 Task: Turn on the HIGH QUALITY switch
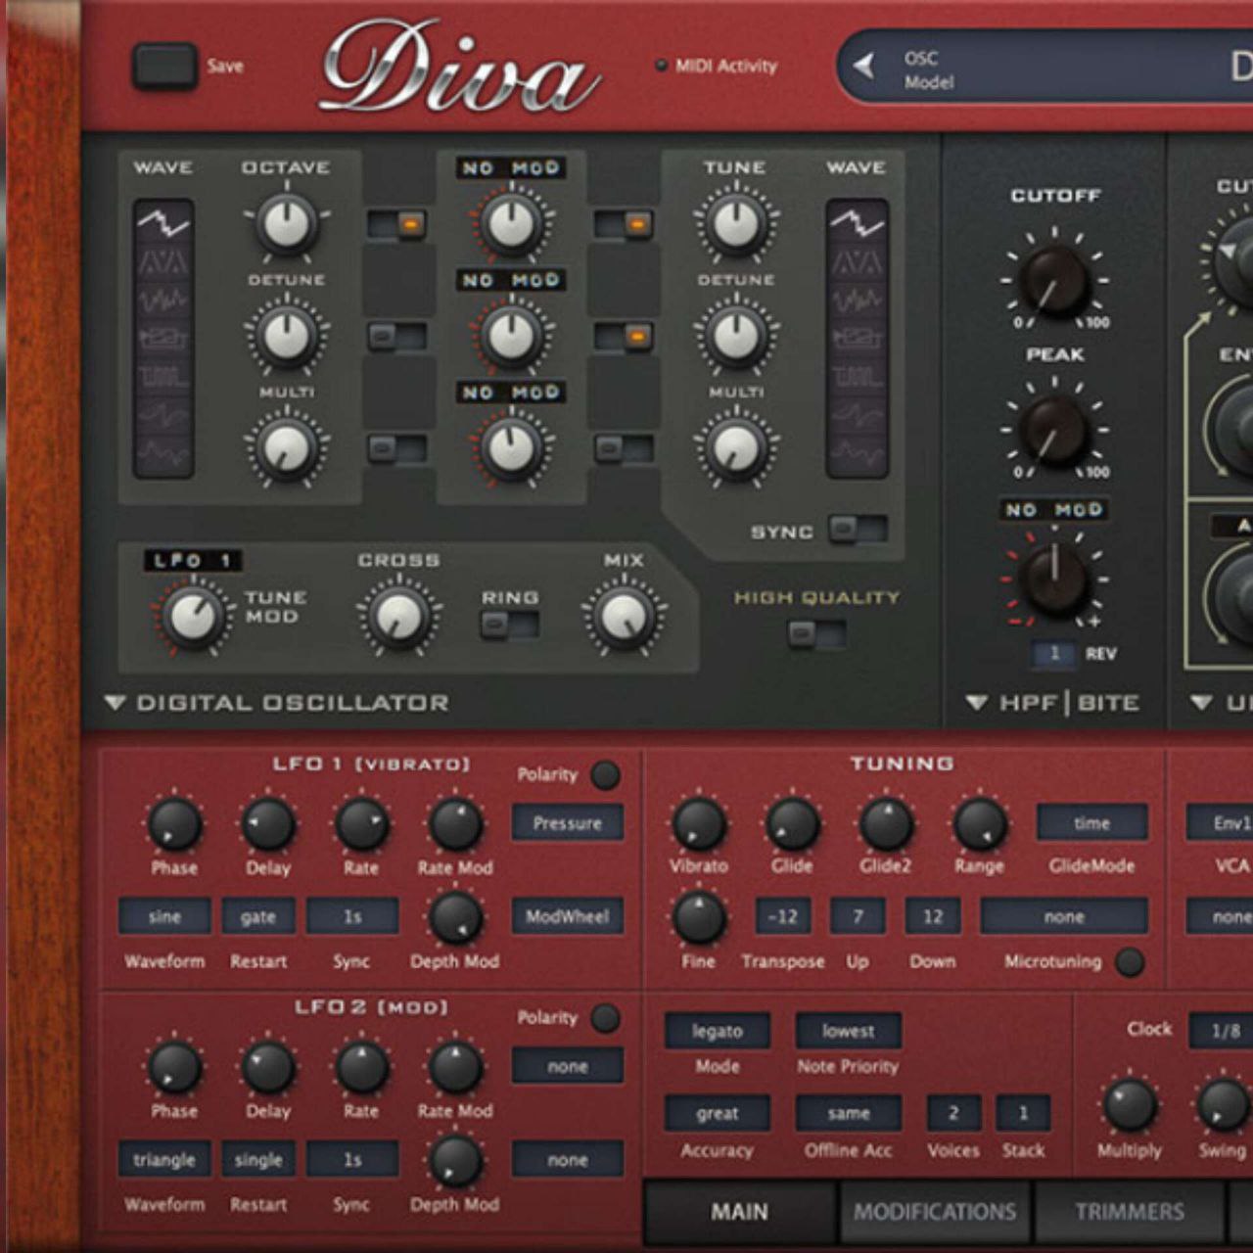pos(817,634)
